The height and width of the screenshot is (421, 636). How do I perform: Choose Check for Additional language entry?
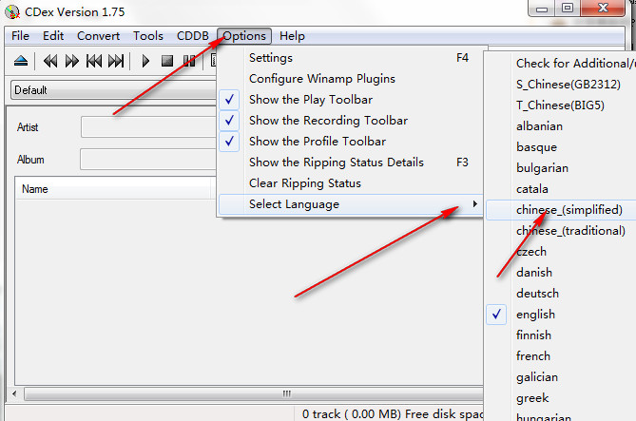[x=561, y=64]
